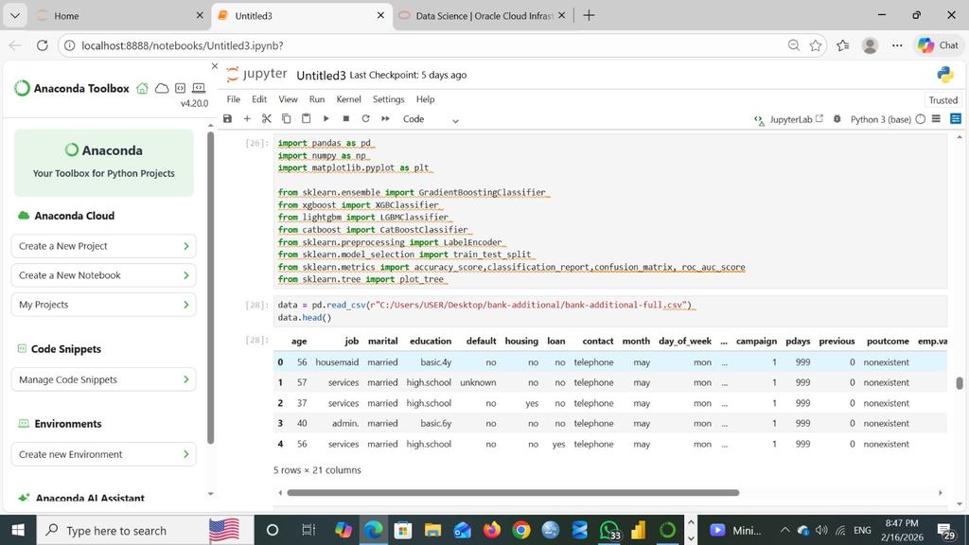
Task: Open the browser tab search dropdown
Action: click(15, 15)
